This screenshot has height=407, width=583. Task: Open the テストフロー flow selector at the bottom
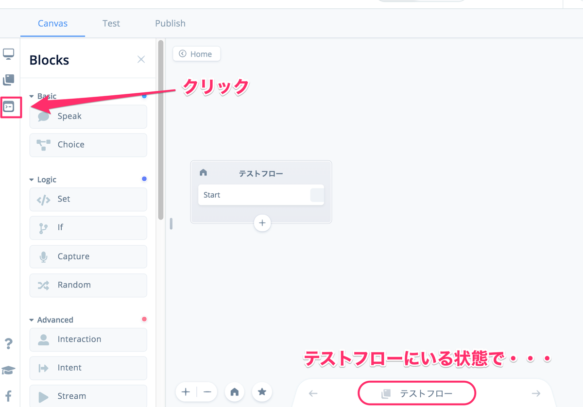417,393
